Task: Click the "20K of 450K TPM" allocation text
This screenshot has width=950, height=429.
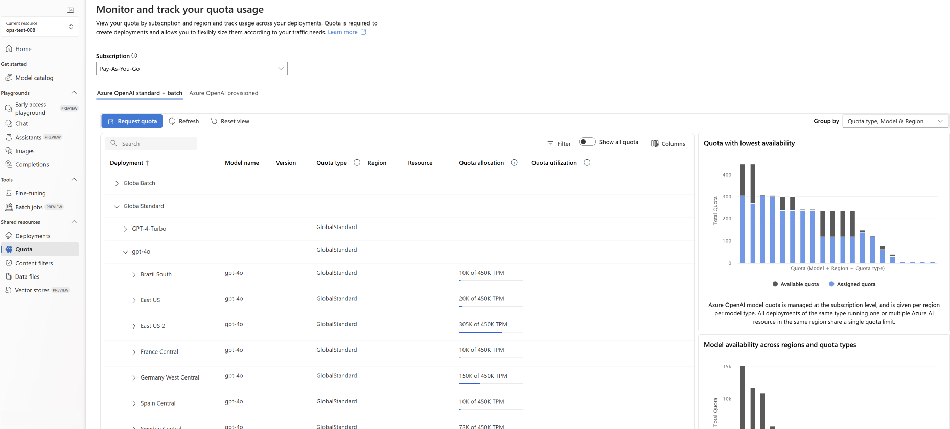Action: (x=481, y=299)
